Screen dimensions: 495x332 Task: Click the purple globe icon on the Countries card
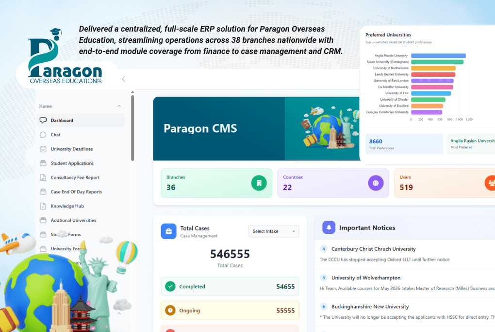click(x=376, y=183)
